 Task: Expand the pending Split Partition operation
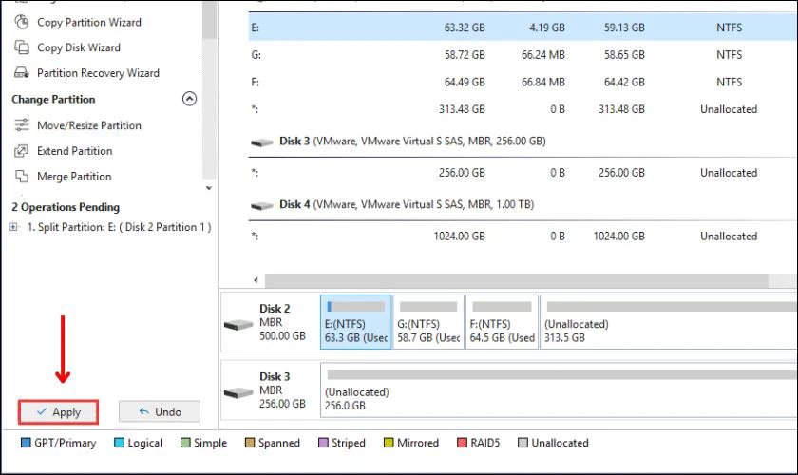(13, 226)
